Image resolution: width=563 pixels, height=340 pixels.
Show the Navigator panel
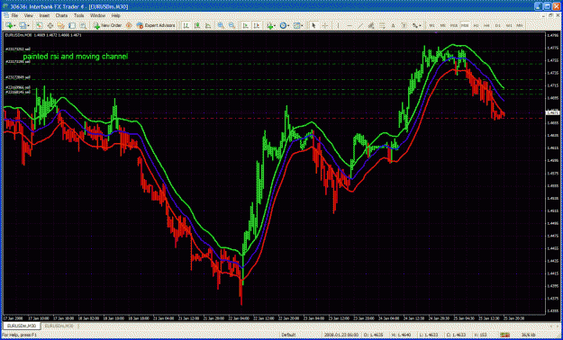tap(61, 25)
